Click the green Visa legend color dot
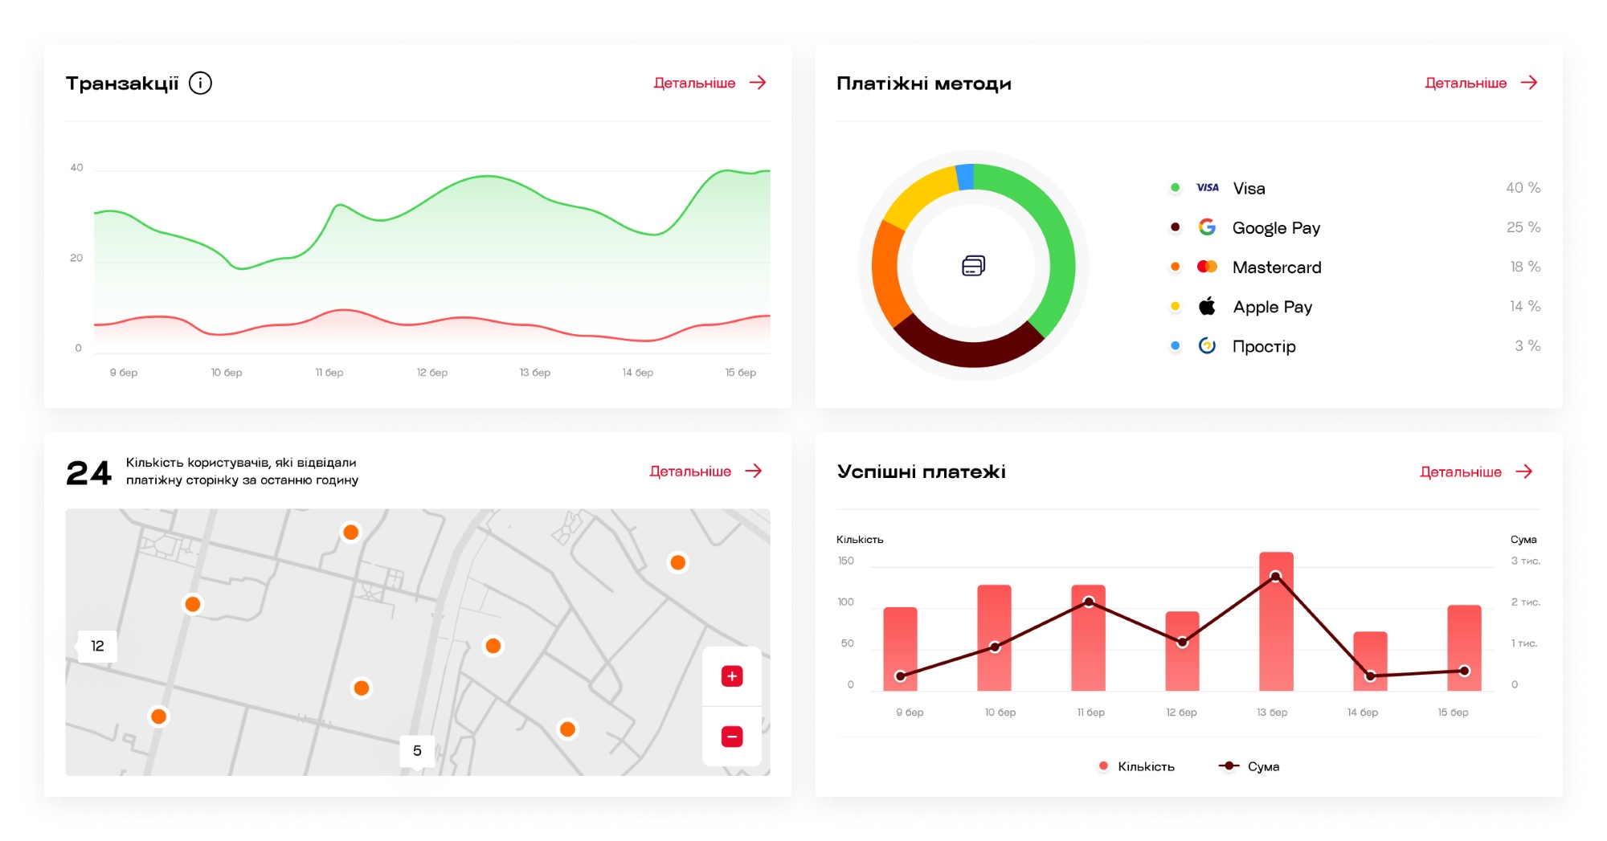The width and height of the screenshot is (1607, 841). pyautogui.click(x=1175, y=188)
